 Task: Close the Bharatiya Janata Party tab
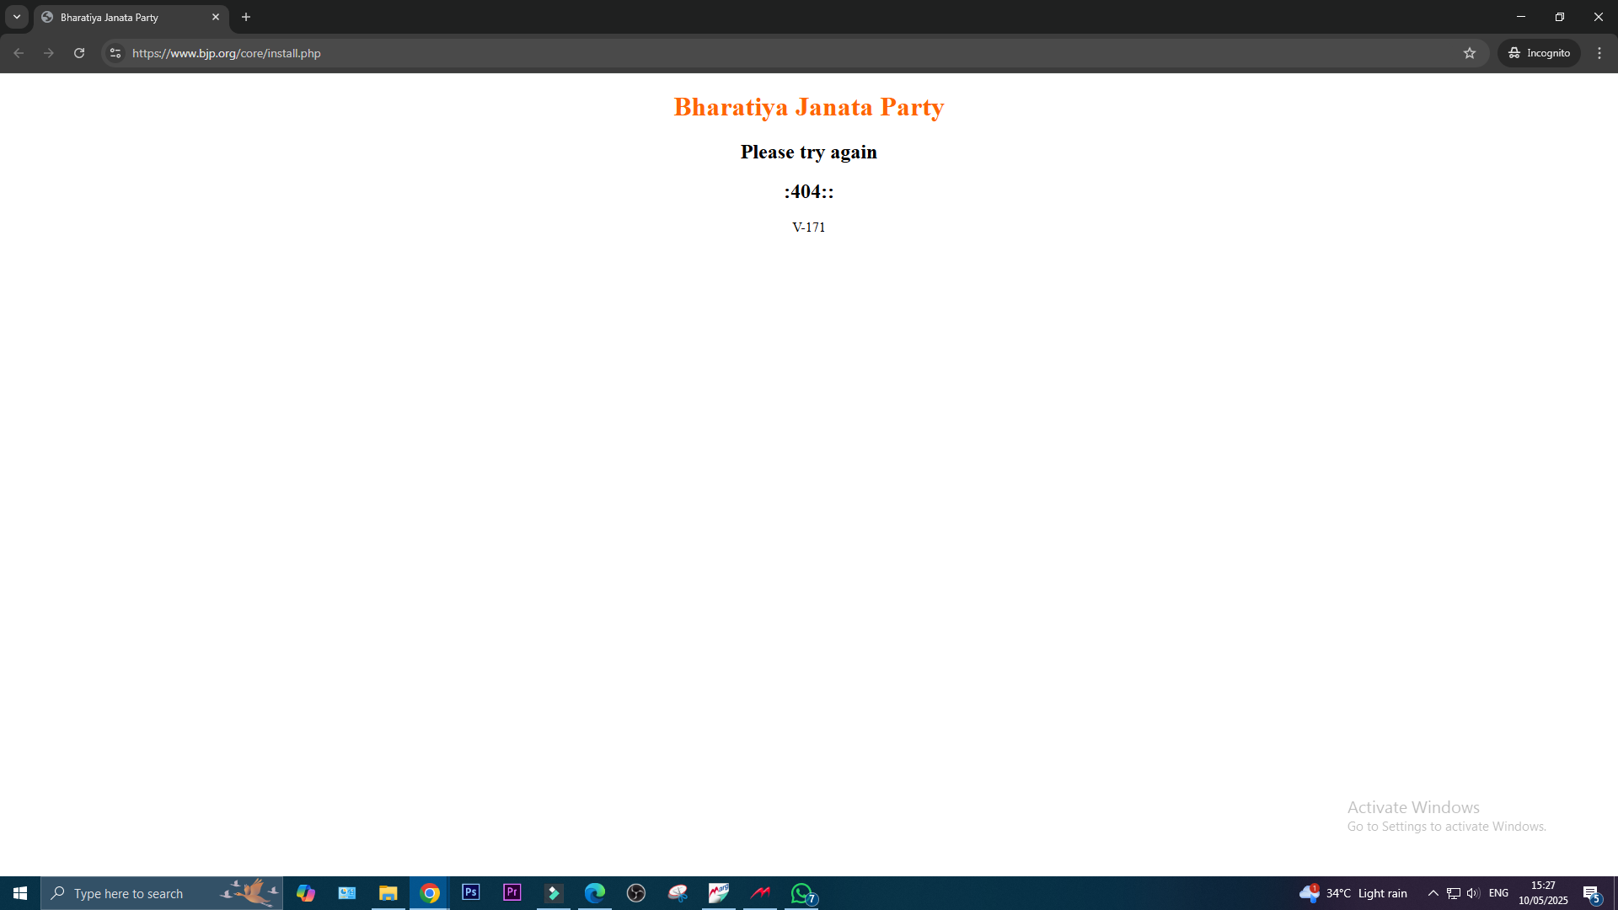[x=216, y=17]
